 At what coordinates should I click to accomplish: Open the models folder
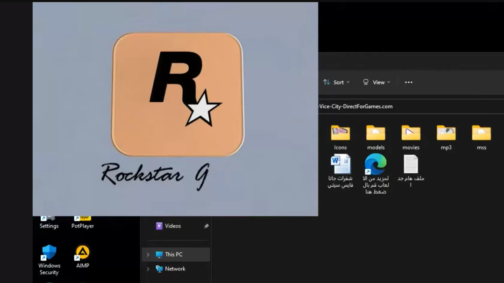click(376, 137)
